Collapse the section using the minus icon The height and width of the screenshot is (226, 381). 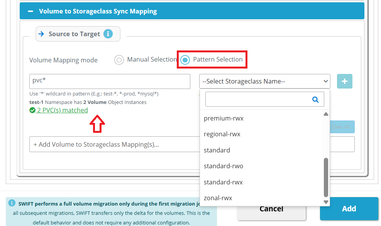[x=30, y=11]
